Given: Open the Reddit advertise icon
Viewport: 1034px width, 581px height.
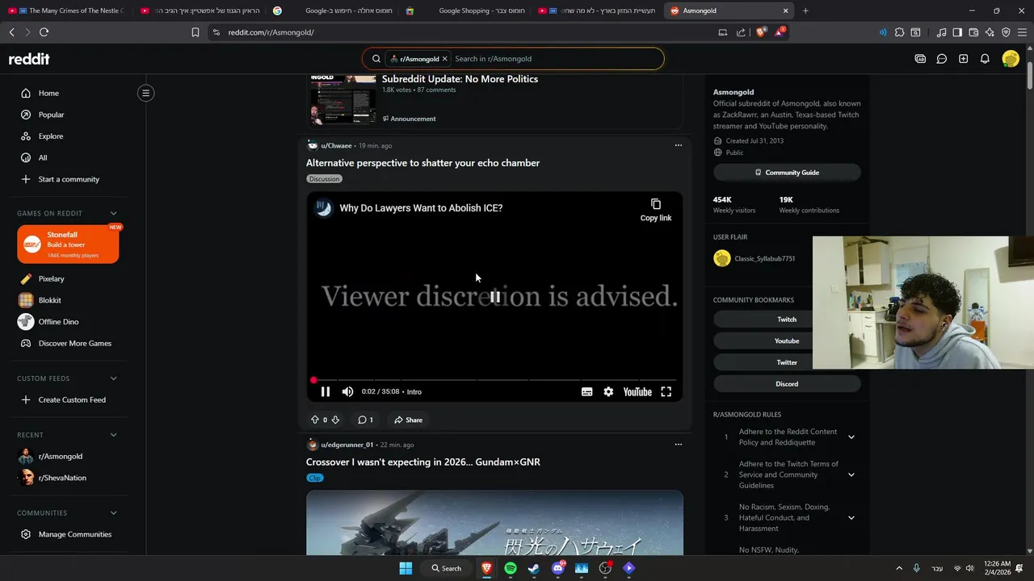Looking at the screenshot, I should coord(920,59).
